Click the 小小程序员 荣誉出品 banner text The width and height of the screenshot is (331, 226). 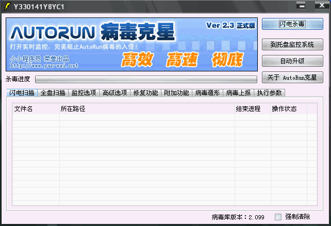40,59
